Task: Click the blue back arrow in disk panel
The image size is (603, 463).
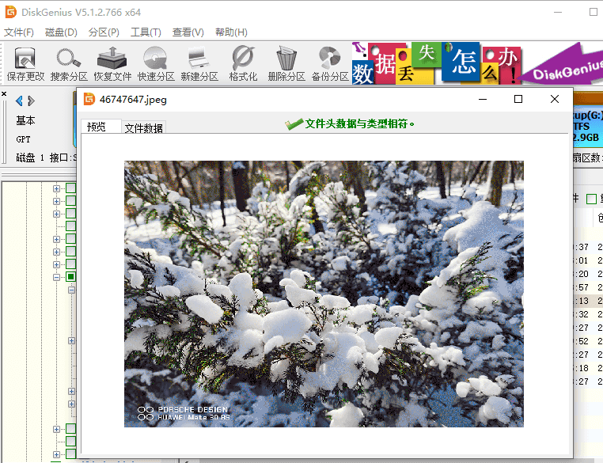Action: pos(19,101)
